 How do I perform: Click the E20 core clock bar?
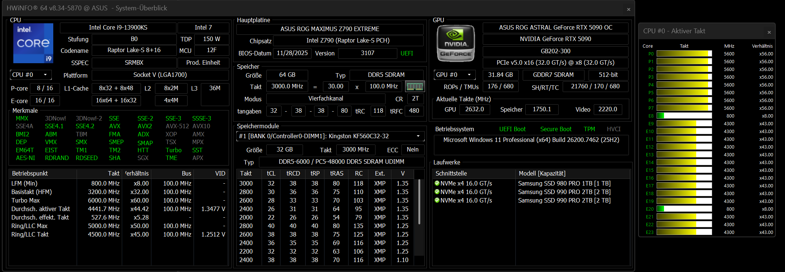pyautogui.click(x=684, y=209)
